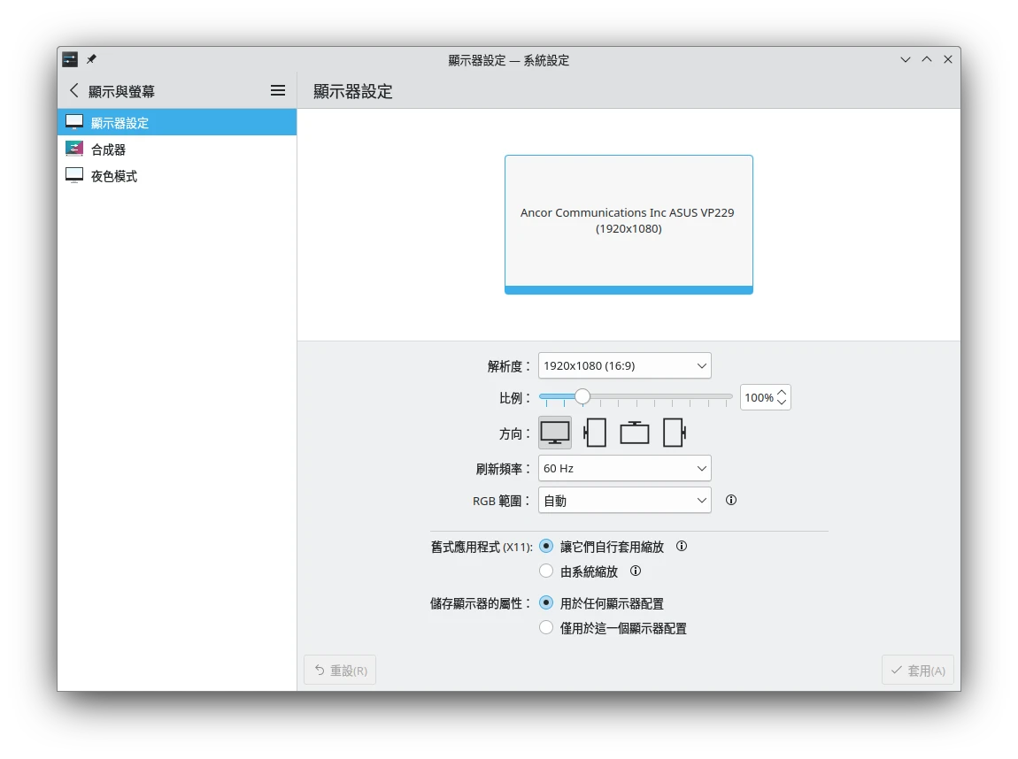Click the pin icon in the title bar
Screen dimensions: 1018x759
pyautogui.click(x=91, y=59)
